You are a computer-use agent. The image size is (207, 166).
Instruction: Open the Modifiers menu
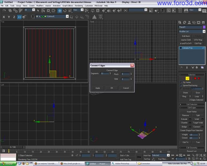pos(40,6)
